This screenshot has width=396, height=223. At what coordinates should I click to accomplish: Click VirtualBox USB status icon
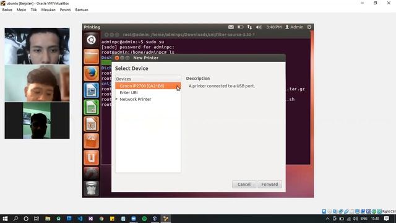coord(346,211)
